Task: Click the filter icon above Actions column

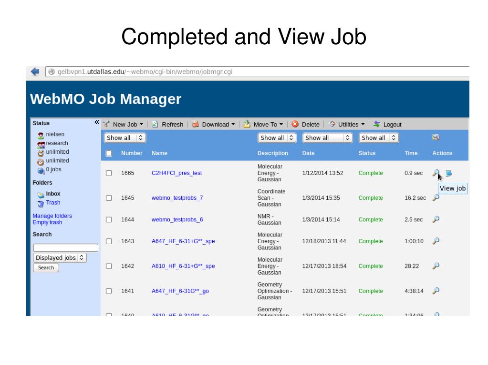Action: coord(436,137)
